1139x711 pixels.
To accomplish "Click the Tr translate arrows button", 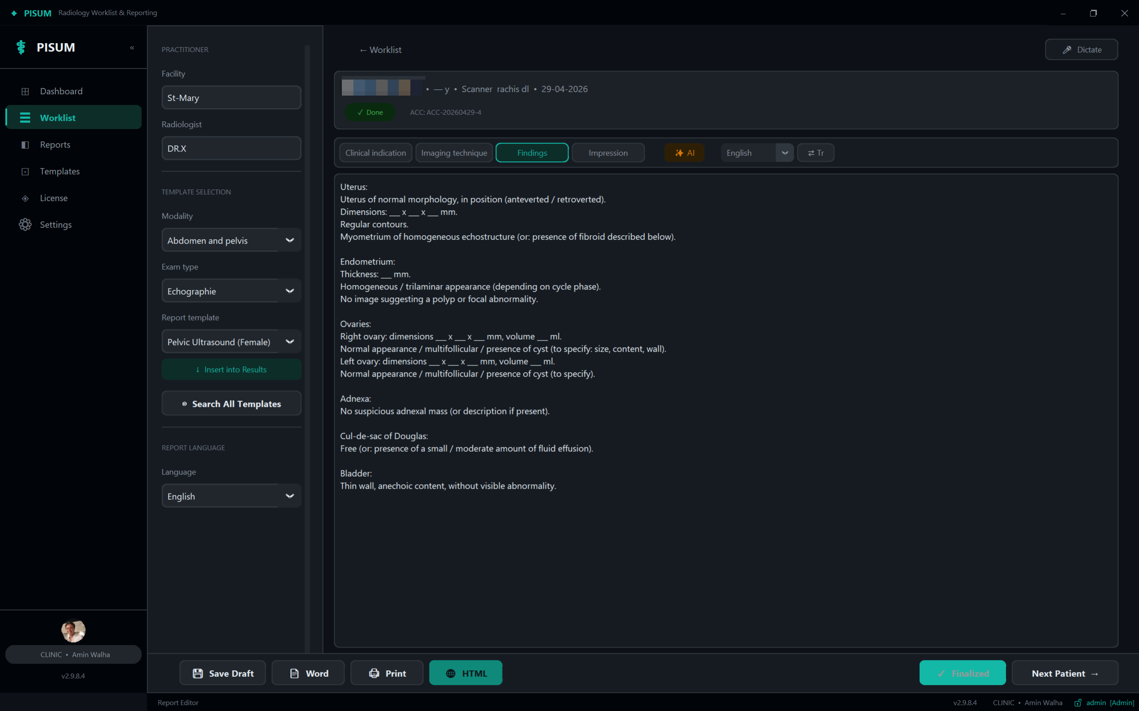I will (x=816, y=153).
